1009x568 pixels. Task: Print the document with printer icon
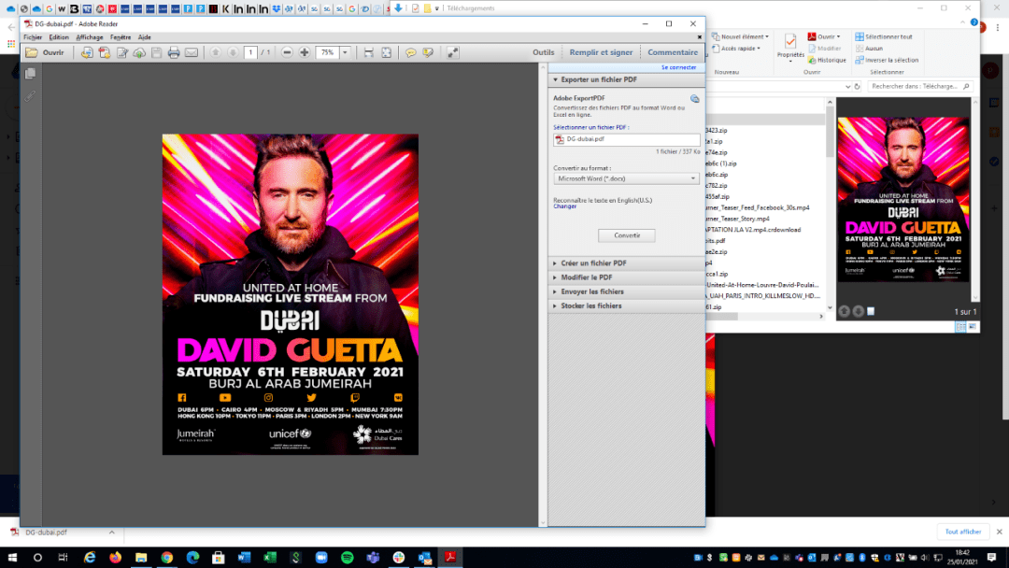[x=174, y=52]
